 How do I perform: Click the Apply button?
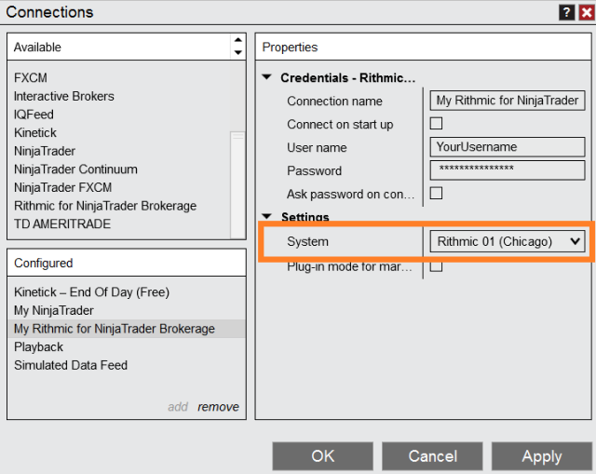click(x=542, y=456)
